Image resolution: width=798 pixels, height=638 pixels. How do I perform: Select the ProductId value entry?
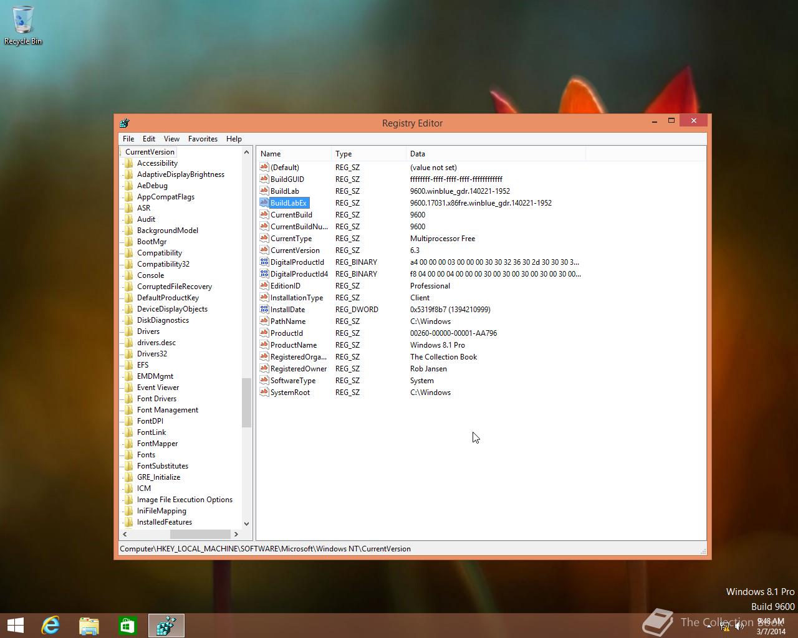click(x=287, y=333)
